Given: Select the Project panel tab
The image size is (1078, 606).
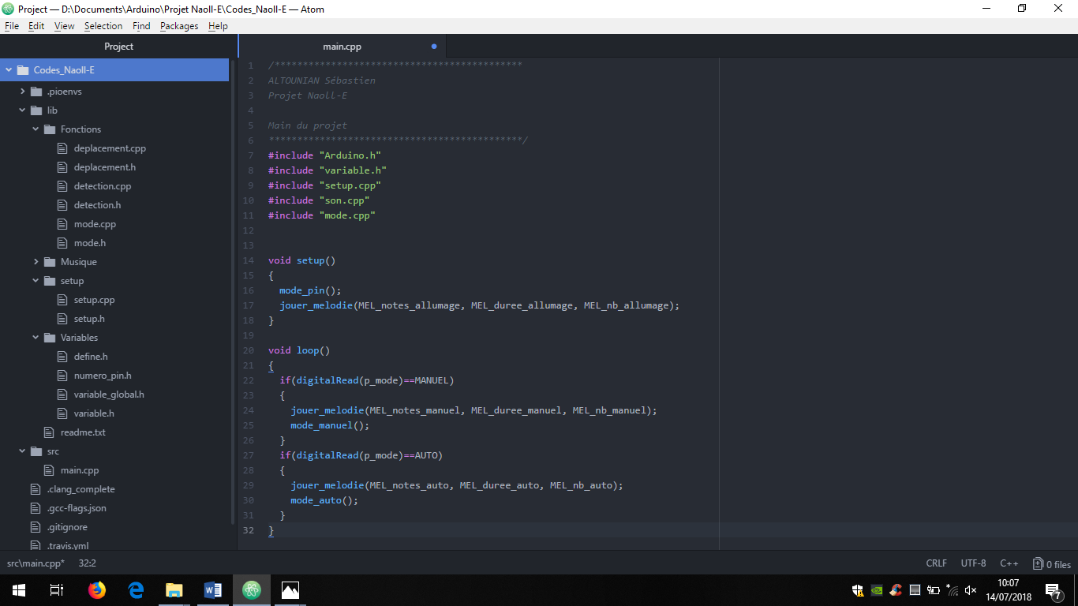Looking at the screenshot, I should [x=118, y=47].
